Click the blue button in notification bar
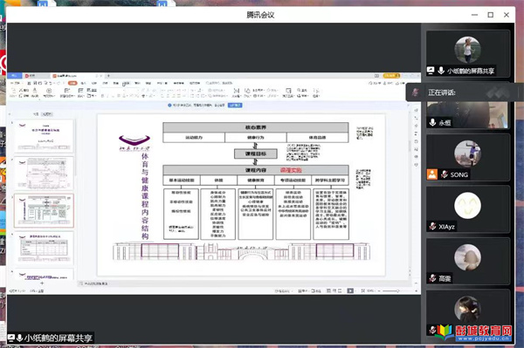The height and width of the screenshot is (348, 524). coord(235,106)
